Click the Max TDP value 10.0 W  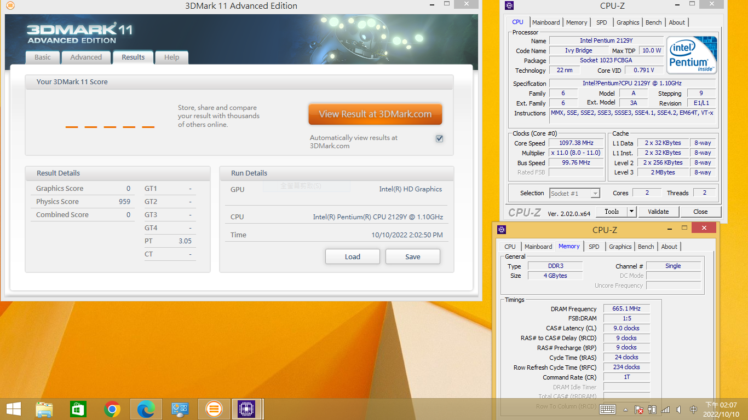pyautogui.click(x=652, y=50)
